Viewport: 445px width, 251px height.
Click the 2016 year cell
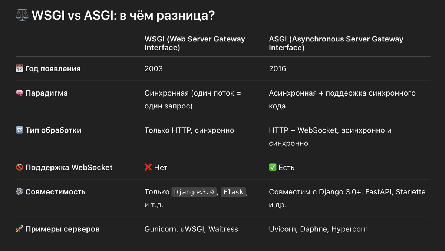pos(277,69)
